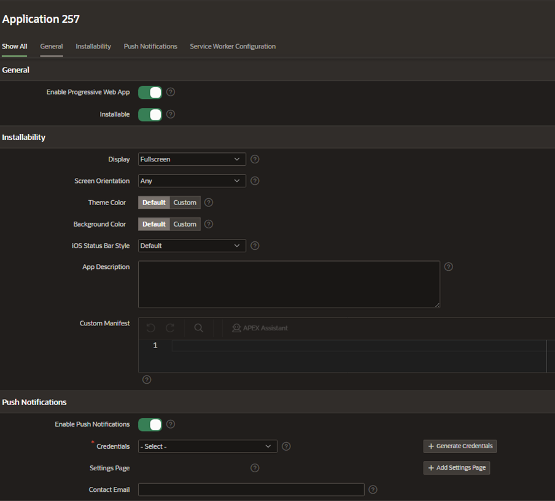Toggle Enable Progressive Web App switch
This screenshot has width=555, height=501.
pyautogui.click(x=150, y=93)
